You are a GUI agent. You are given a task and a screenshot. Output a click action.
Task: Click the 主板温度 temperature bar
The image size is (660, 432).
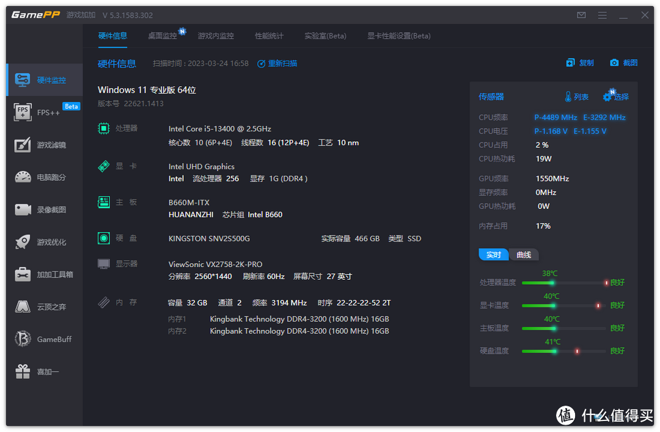563,328
